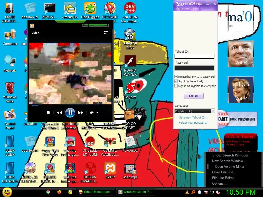Image resolution: width=263 pixels, height=197 pixels.
Task: Open the Messenger menu in Yahoo Messenger
Action: 182,8
